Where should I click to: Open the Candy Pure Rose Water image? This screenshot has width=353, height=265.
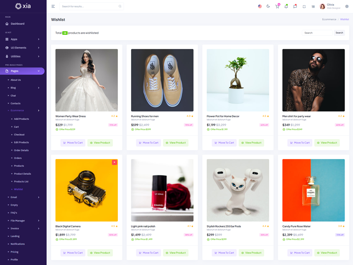(313, 190)
